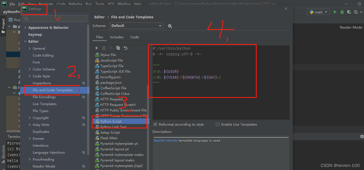Expand the Color Scheme node
364x170 pixels.
pos(30,69)
